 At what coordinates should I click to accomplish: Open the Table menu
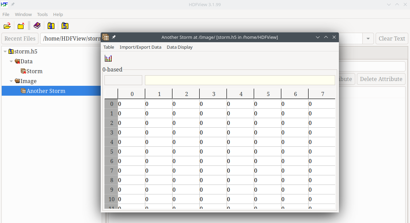click(x=109, y=47)
